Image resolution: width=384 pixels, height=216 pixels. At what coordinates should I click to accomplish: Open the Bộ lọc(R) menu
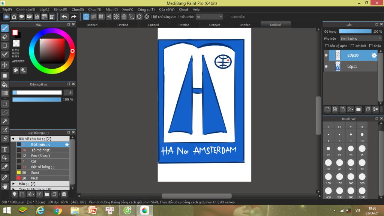point(60,9)
